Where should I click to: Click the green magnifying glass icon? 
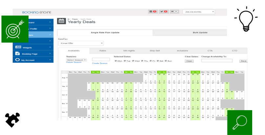240,122
